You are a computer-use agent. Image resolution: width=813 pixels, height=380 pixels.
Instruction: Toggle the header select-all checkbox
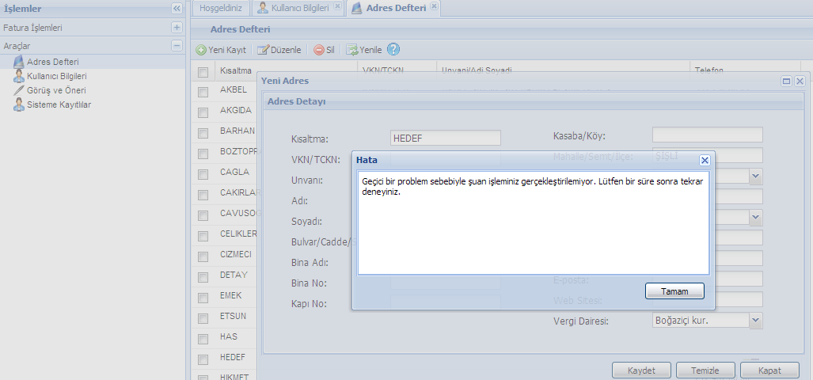point(203,71)
